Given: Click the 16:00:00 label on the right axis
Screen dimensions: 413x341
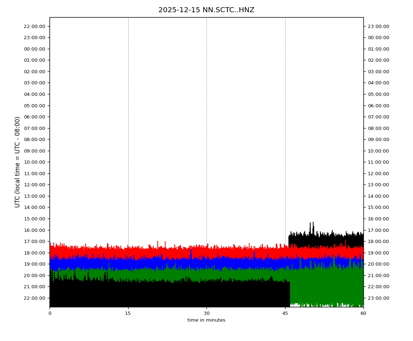Looking at the screenshot, I should pyautogui.click(x=379, y=219).
